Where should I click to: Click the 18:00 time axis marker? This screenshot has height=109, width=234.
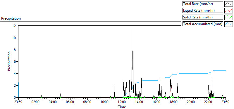(174, 102)
